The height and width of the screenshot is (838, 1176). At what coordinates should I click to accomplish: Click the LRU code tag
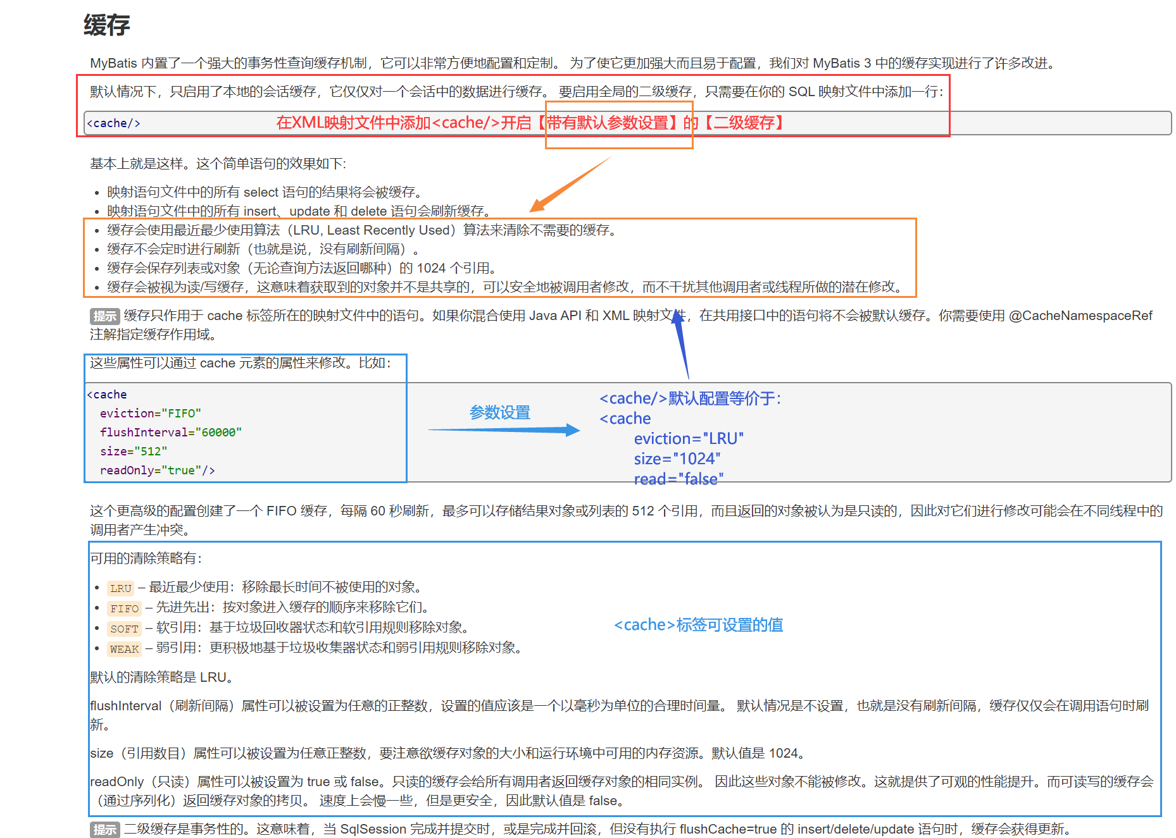pyautogui.click(x=120, y=588)
